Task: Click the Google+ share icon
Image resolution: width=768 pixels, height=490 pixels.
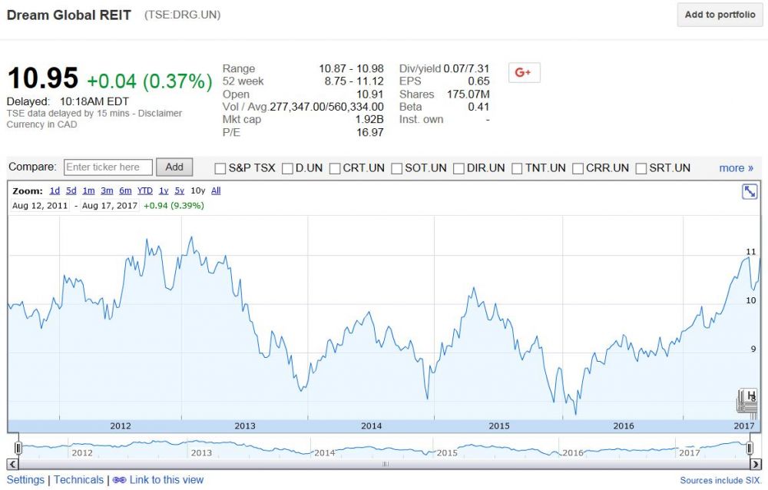Action: point(524,72)
